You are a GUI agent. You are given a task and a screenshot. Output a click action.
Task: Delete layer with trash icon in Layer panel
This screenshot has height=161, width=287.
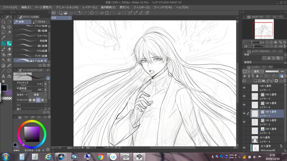tap(284, 81)
